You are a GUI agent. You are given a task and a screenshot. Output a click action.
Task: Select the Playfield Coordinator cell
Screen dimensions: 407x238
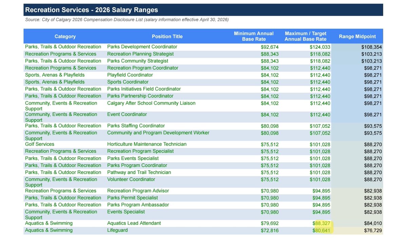click(130, 75)
